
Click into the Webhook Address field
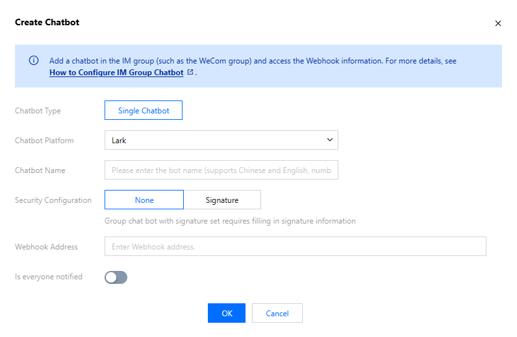(x=295, y=247)
